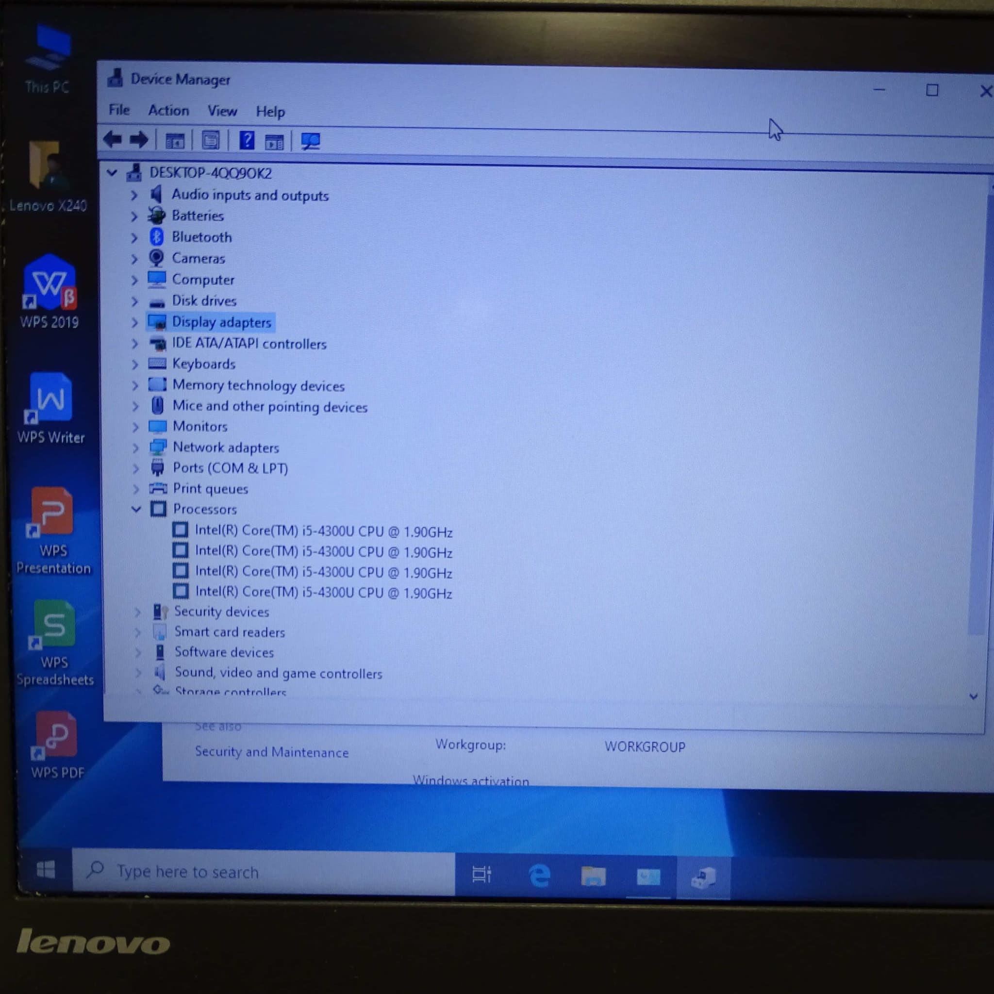Collapse the Processors category chevron
The width and height of the screenshot is (994, 994).
point(136,509)
